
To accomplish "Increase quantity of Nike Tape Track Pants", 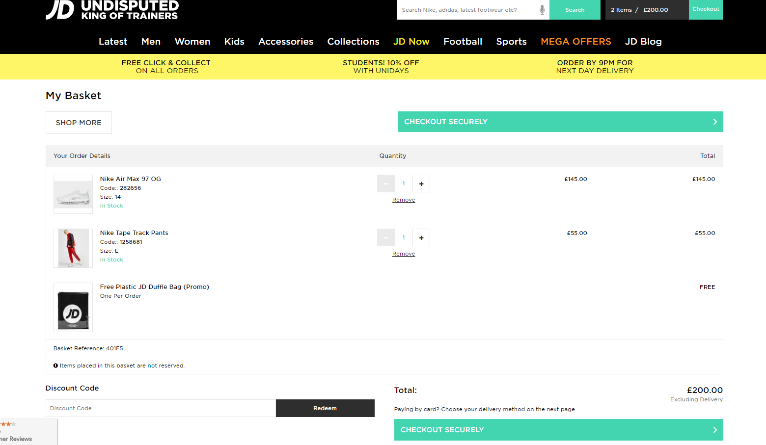I will (x=421, y=237).
